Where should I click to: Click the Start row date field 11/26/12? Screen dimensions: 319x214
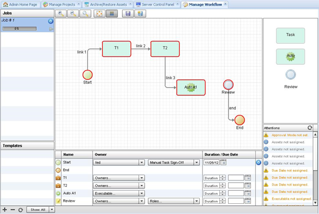coord(211,163)
